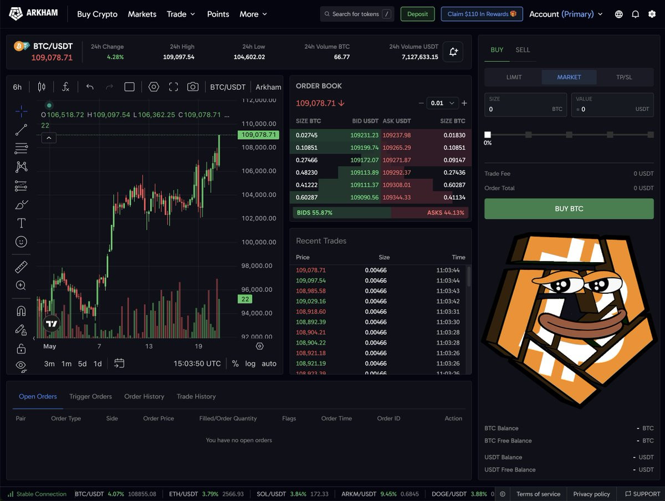Set chart range to 3m

coord(49,364)
